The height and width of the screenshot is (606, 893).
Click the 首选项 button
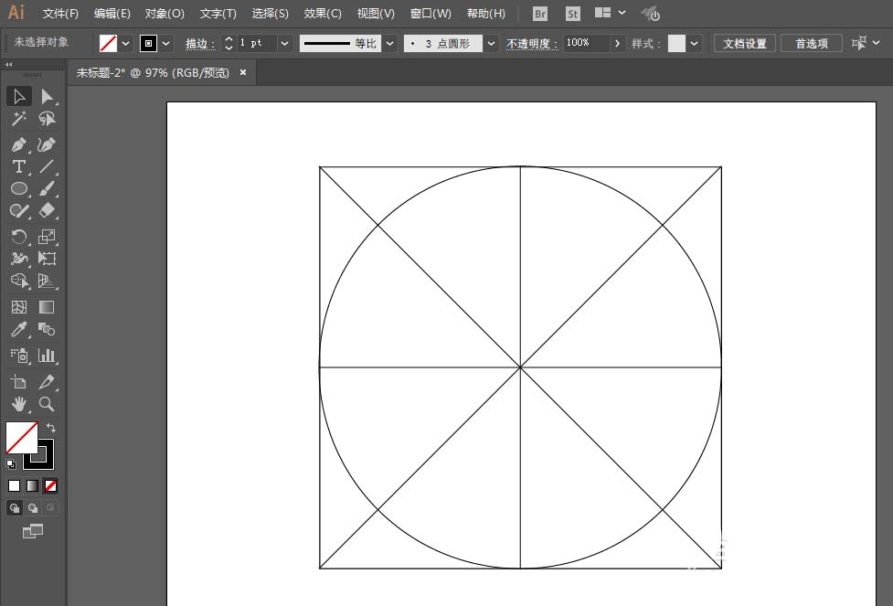click(x=812, y=43)
